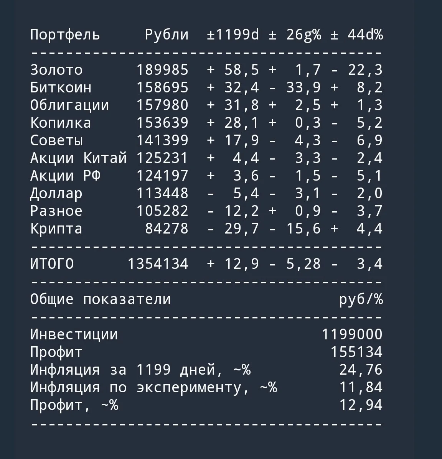Select the Инвестиции value 1199000
This screenshot has width=442, height=459.
352,334
